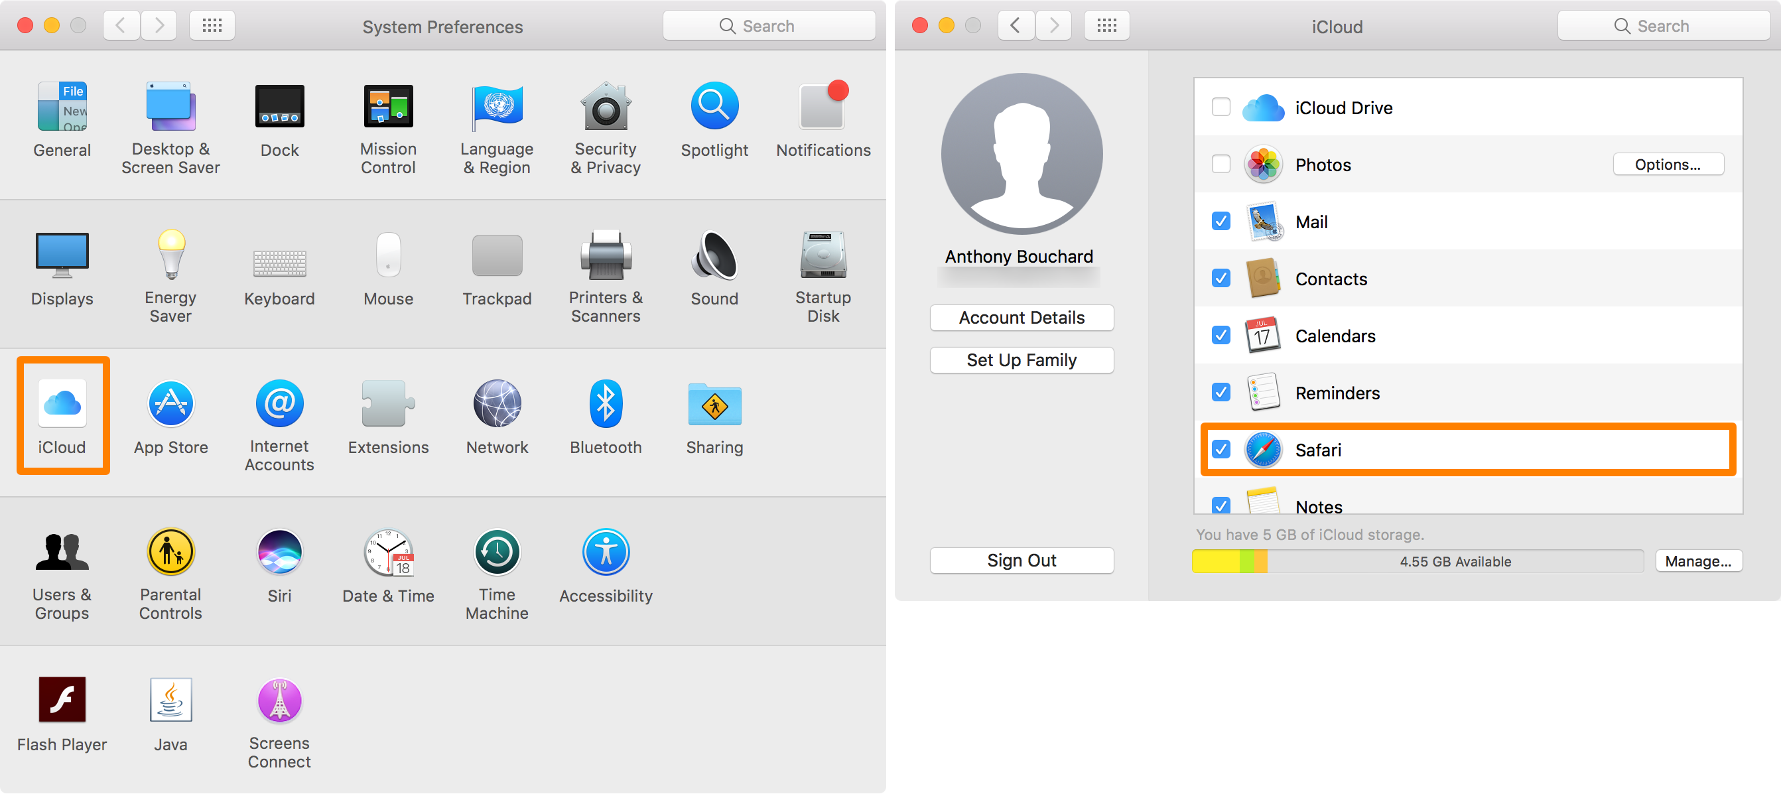The image size is (1781, 796).
Task: Click the iCloud storage usage bar
Action: (1418, 562)
